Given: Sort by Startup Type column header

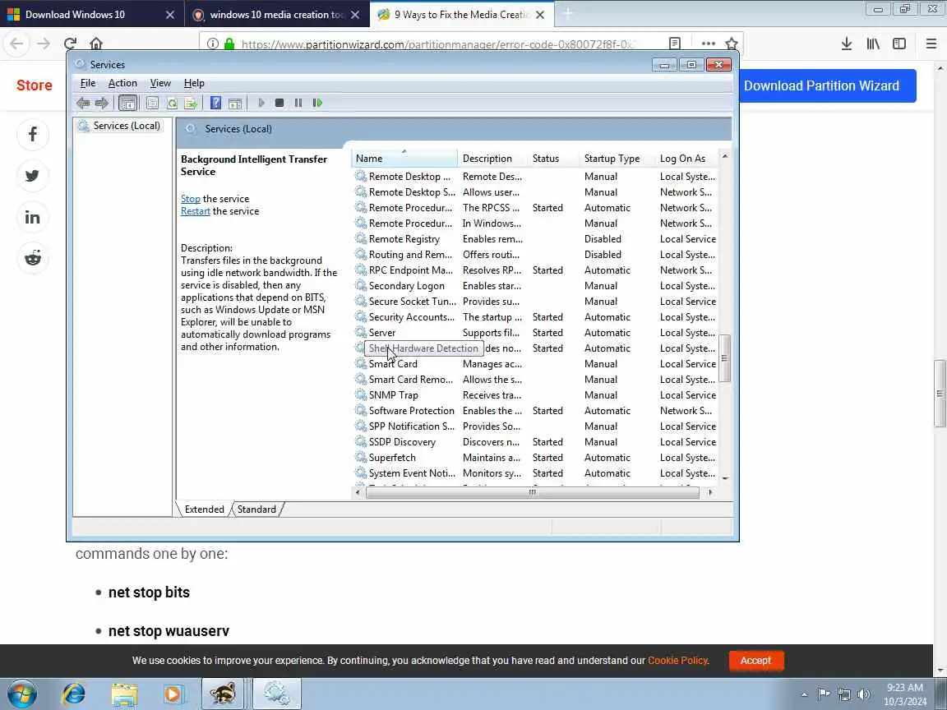Looking at the screenshot, I should pyautogui.click(x=617, y=159).
